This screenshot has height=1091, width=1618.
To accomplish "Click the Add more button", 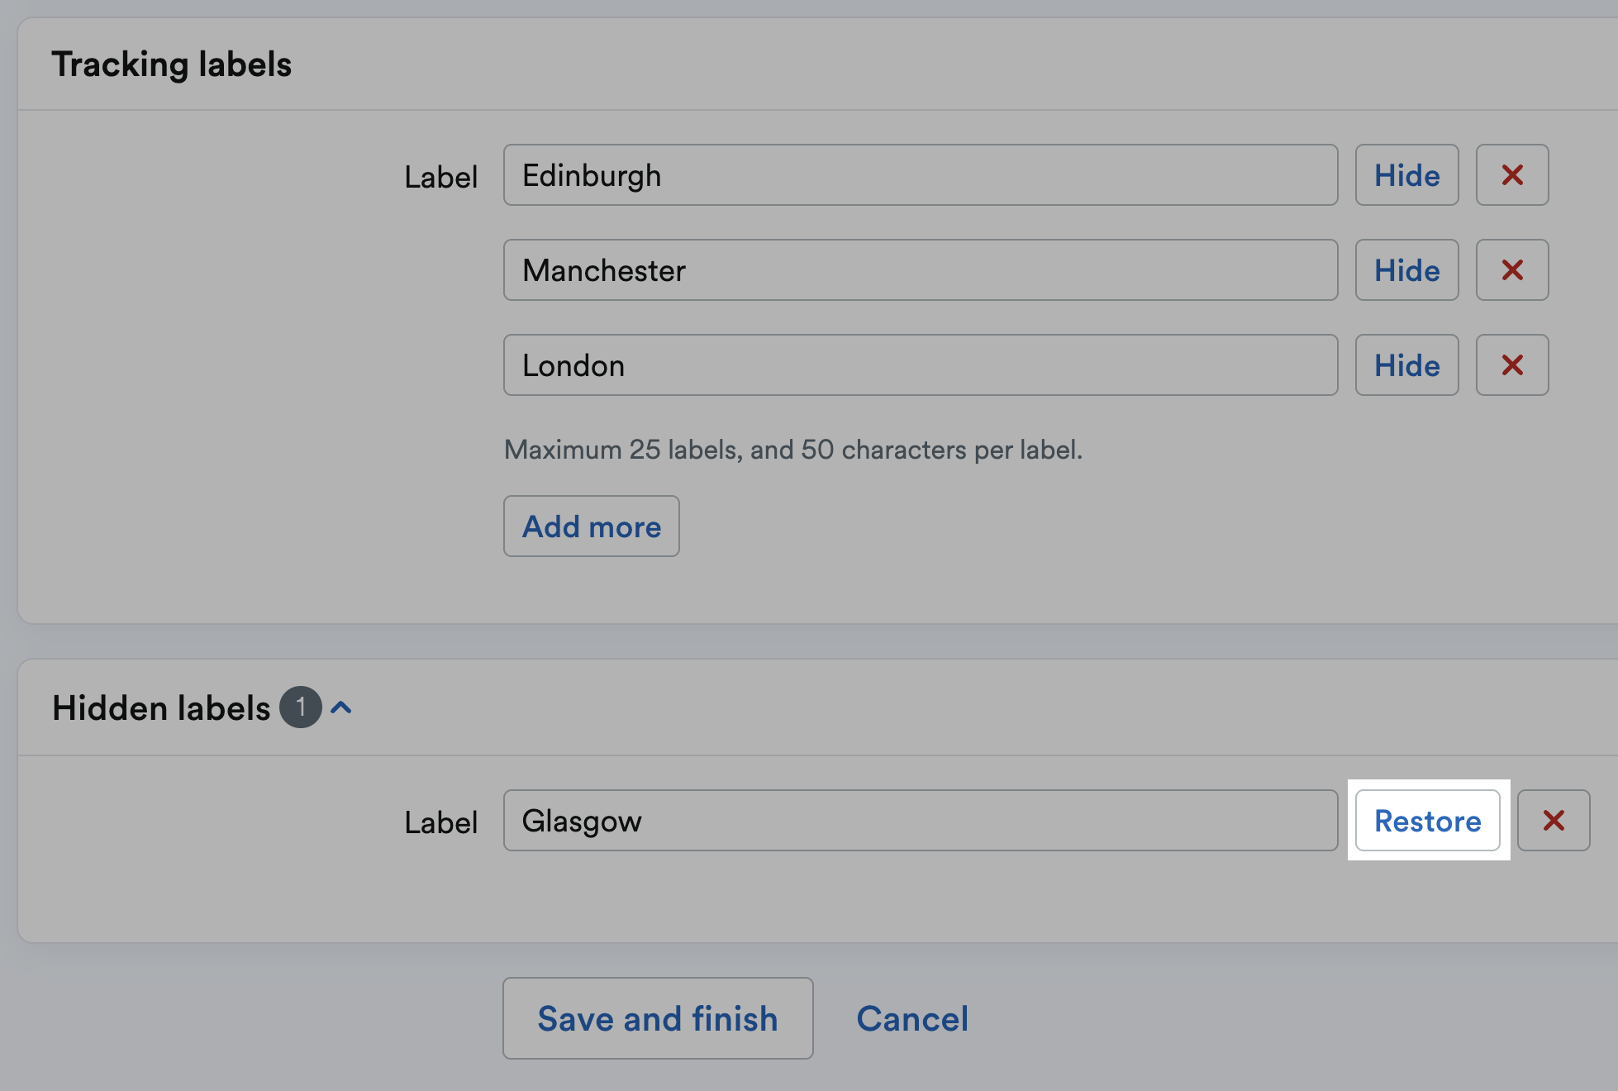I will (592, 526).
